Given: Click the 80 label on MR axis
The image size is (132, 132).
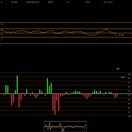Looking at the screenshot, I should (129, 78).
